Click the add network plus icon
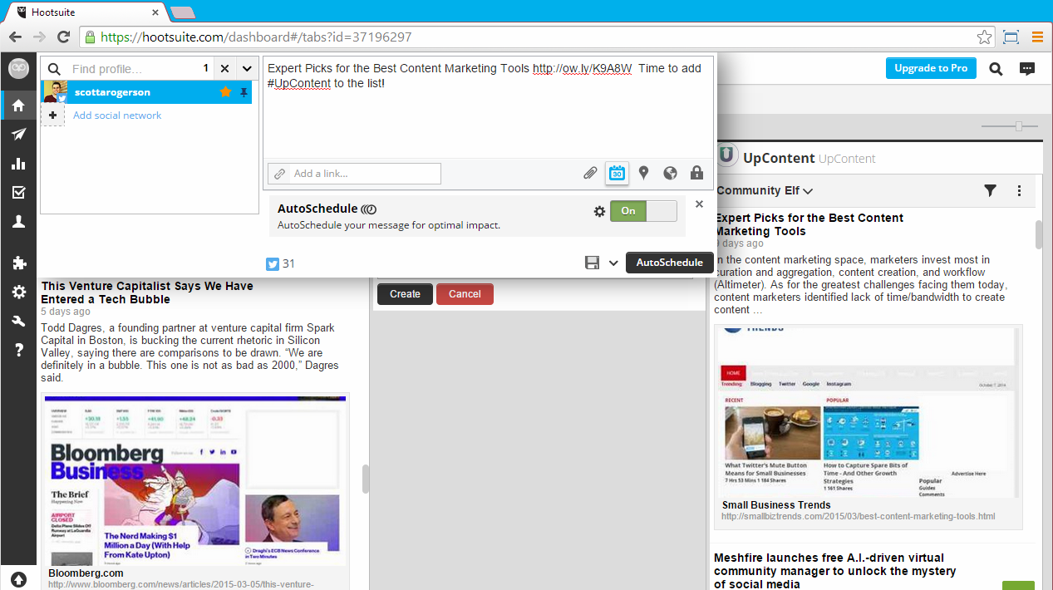The width and height of the screenshot is (1053, 590). (x=52, y=115)
